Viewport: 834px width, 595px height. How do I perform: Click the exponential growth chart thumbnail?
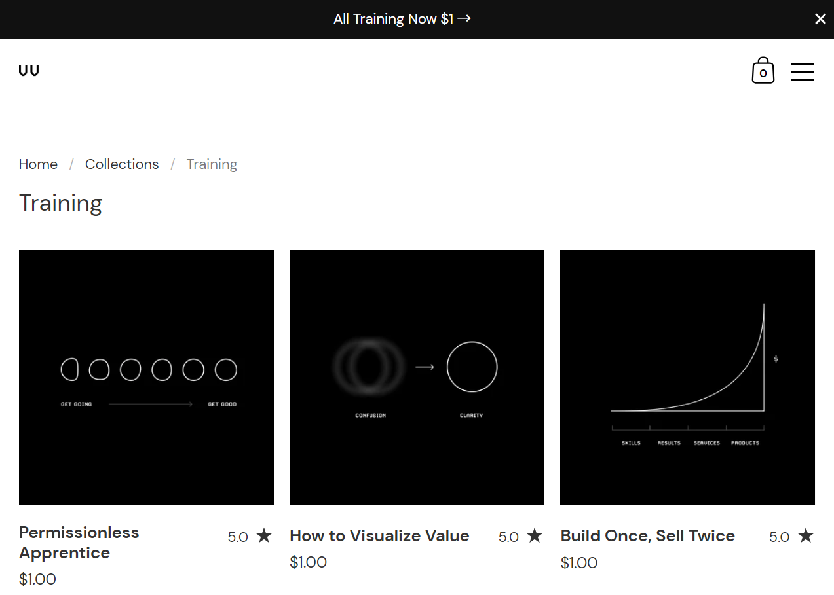pos(687,376)
